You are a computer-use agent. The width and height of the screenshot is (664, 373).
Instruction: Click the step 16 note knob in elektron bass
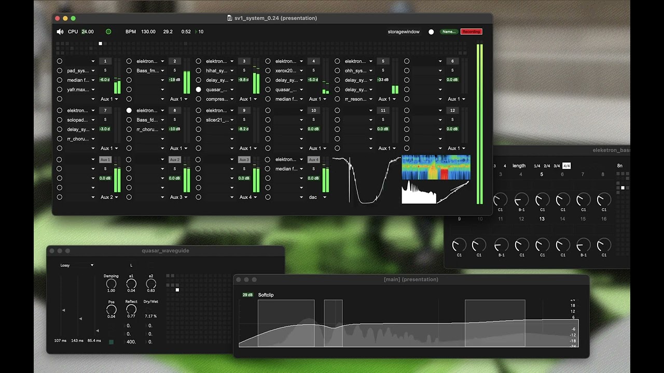[x=604, y=245]
